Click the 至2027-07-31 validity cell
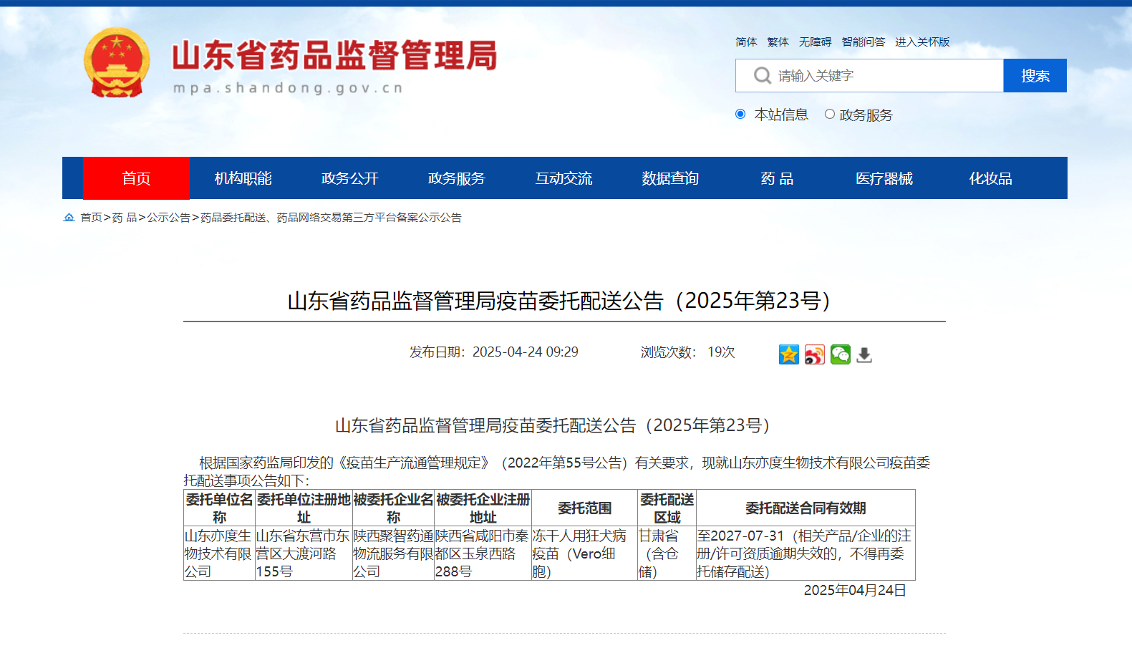 (x=806, y=553)
